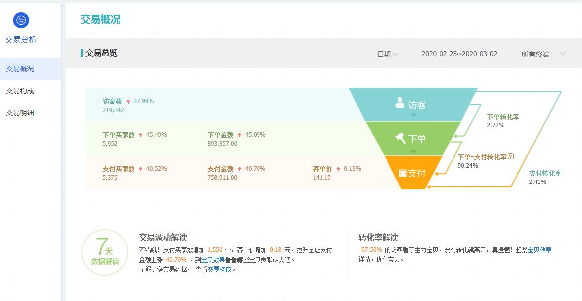The height and width of the screenshot is (301, 582).
Task: Click the orange 支付 funnel segment
Action: 414,175
